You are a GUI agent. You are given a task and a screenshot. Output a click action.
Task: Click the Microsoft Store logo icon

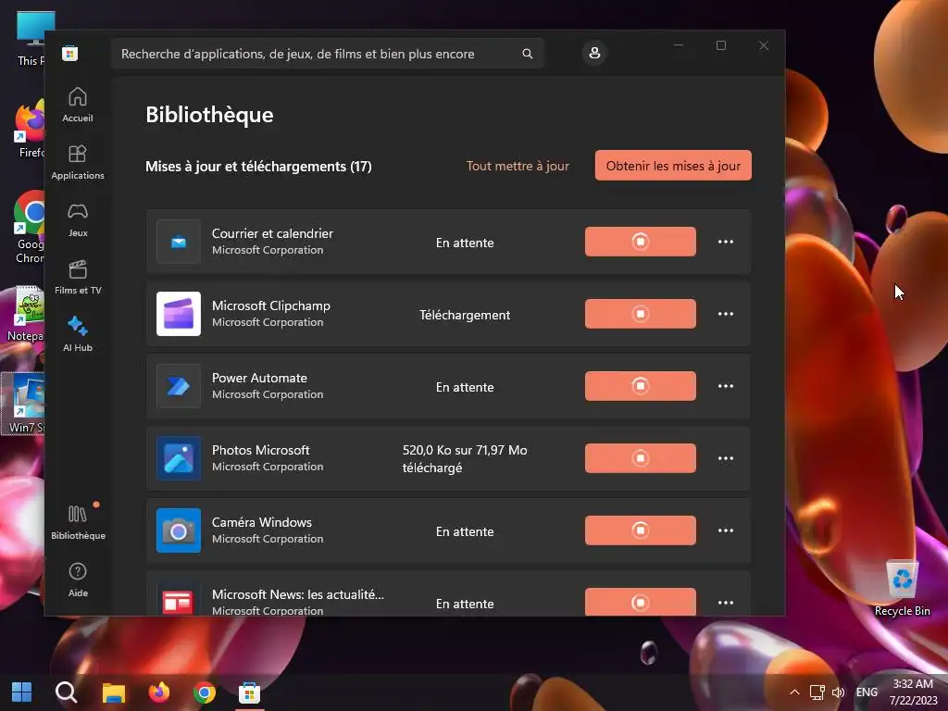point(70,53)
